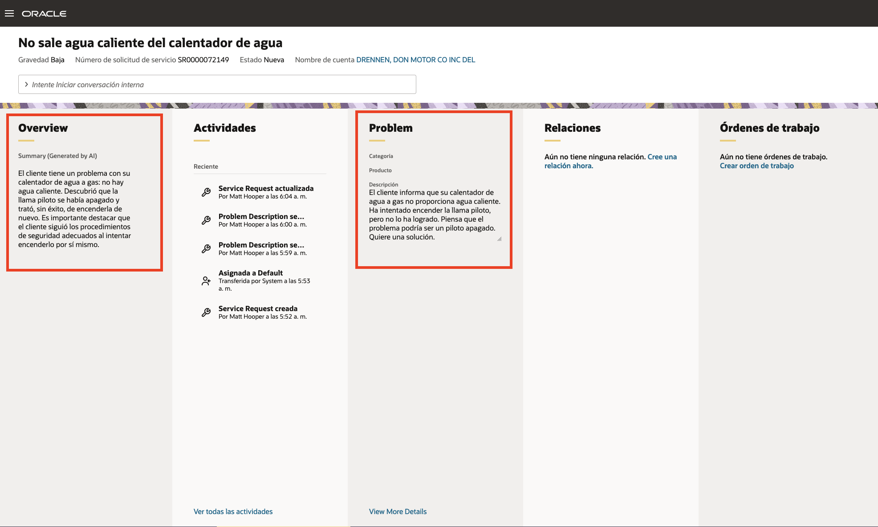Click the resize grip of the Descripción box

click(499, 239)
